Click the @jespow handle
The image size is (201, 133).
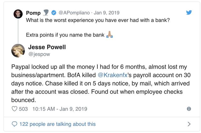39,54
